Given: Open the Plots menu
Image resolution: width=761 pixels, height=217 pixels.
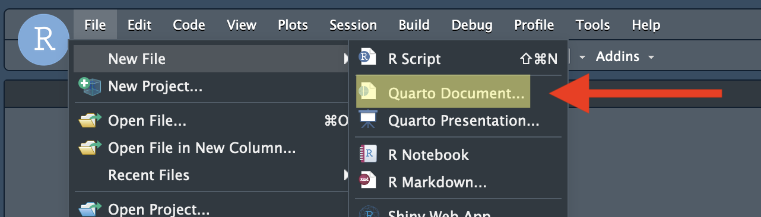Looking at the screenshot, I should [293, 25].
